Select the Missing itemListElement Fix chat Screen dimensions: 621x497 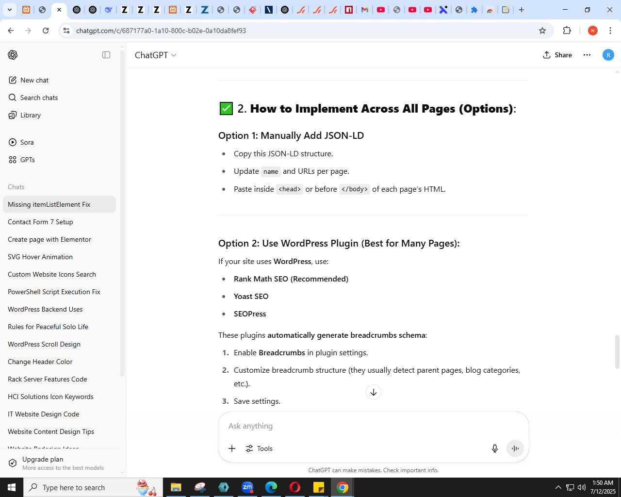click(59, 204)
